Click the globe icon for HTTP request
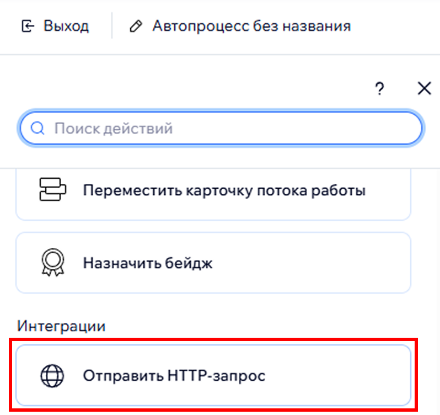 pyautogui.click(x=53, y=376)
